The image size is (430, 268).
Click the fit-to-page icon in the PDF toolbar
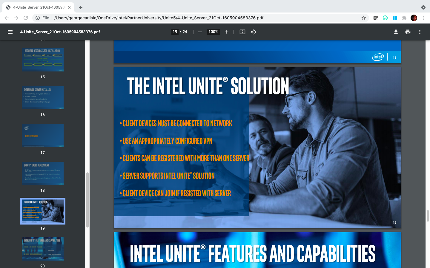point(242,32)
